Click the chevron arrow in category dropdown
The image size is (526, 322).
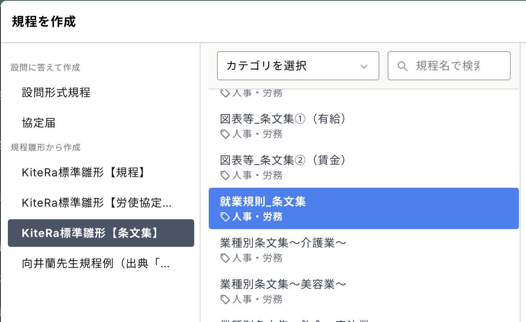click(364, 66)
